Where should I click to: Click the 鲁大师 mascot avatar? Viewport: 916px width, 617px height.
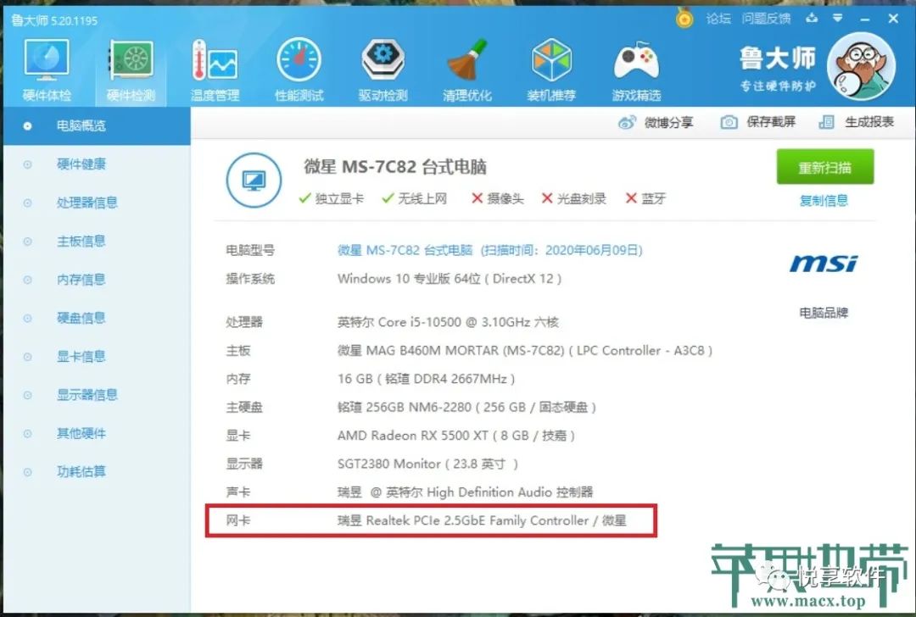[x=861, y=66]
